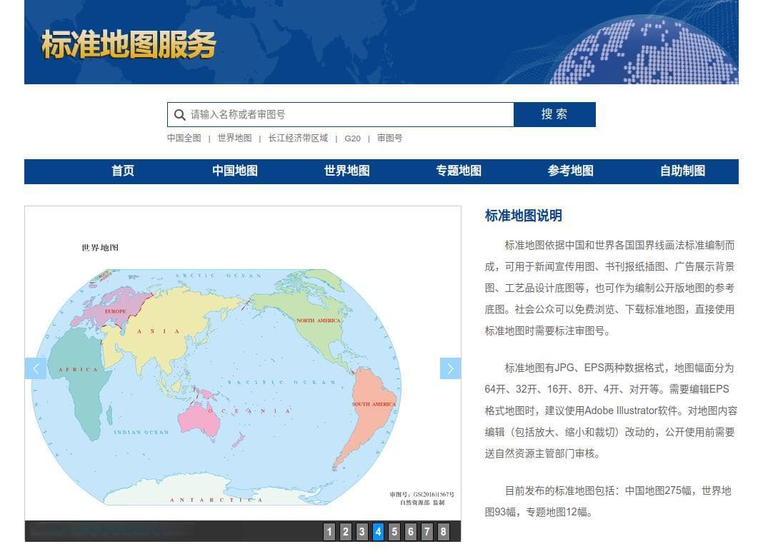Select active slide 4 indicator

tap(378, 532)
